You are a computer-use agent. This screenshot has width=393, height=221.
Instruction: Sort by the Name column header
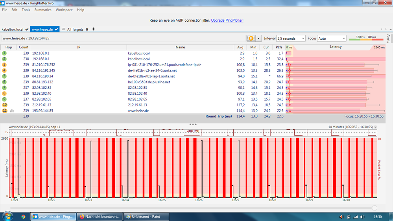click(180, 47)
